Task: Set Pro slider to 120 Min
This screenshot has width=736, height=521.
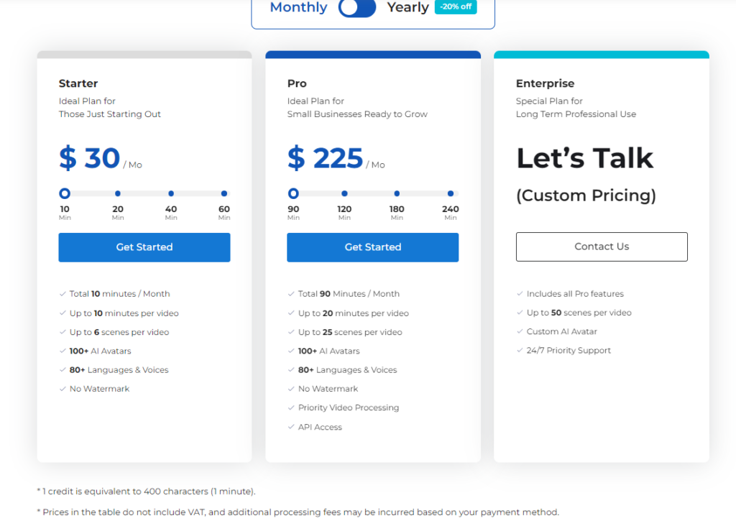Action: pos(345,193)
